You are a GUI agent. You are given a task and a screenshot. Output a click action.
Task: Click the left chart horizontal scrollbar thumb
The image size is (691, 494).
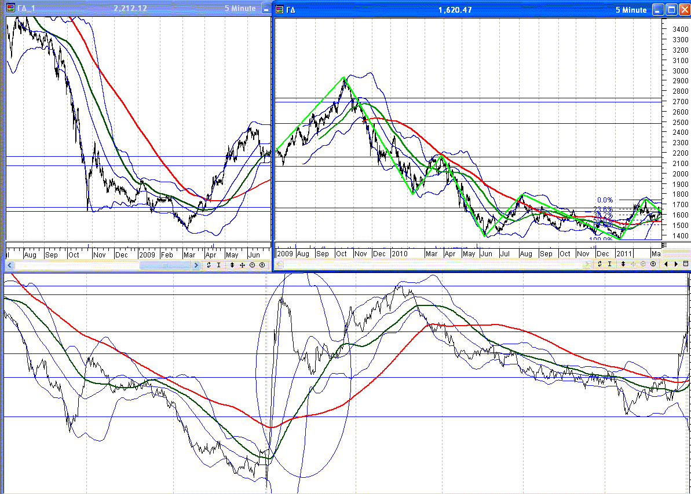[165, 265]
